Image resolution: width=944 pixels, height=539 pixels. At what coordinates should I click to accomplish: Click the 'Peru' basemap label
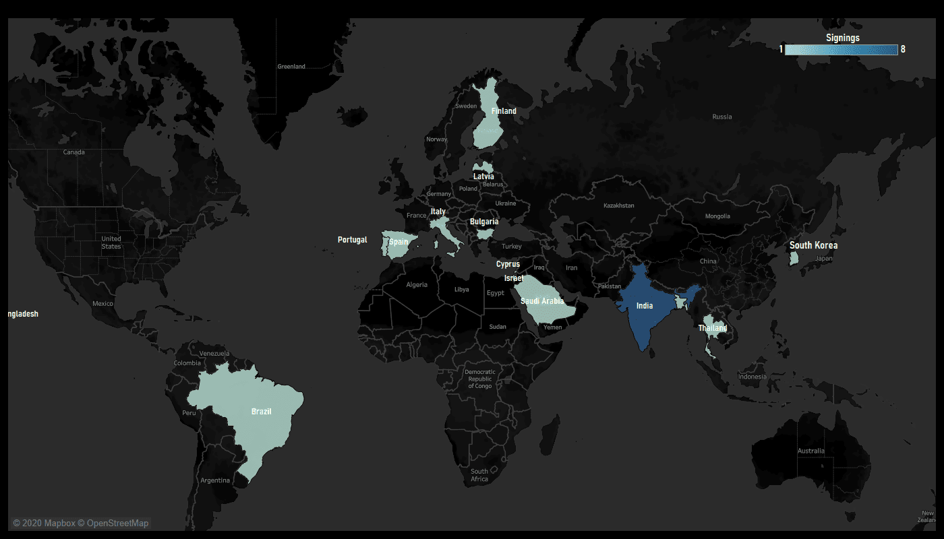(x=189, y=412)
